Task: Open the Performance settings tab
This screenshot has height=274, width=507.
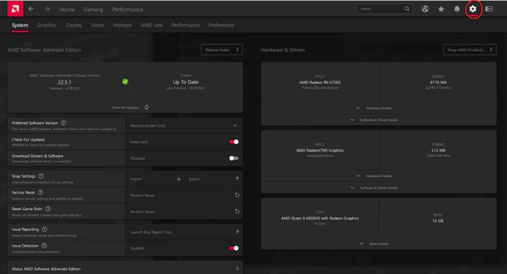Action: click(x=186, y=25)
